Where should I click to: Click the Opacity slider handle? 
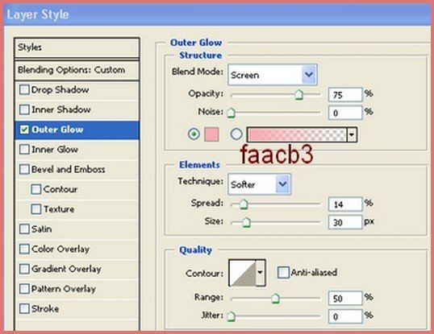(298, 95)
